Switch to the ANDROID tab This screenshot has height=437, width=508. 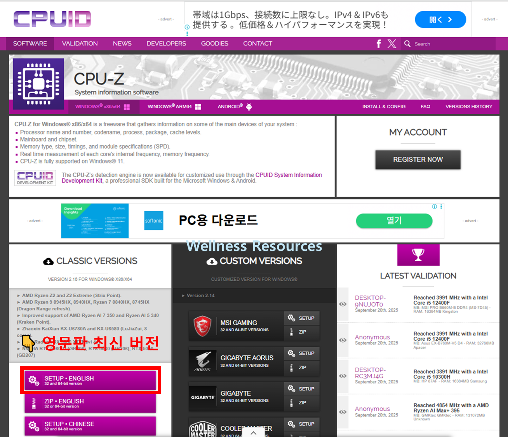click(235, 107)
